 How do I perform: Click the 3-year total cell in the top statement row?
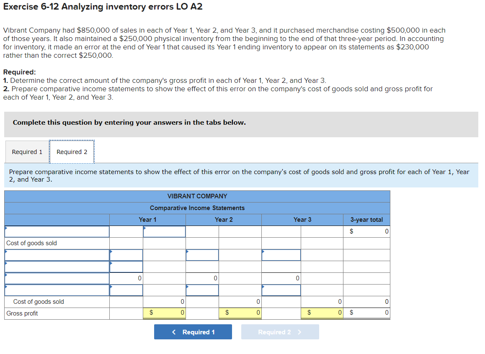coord(366,231)
